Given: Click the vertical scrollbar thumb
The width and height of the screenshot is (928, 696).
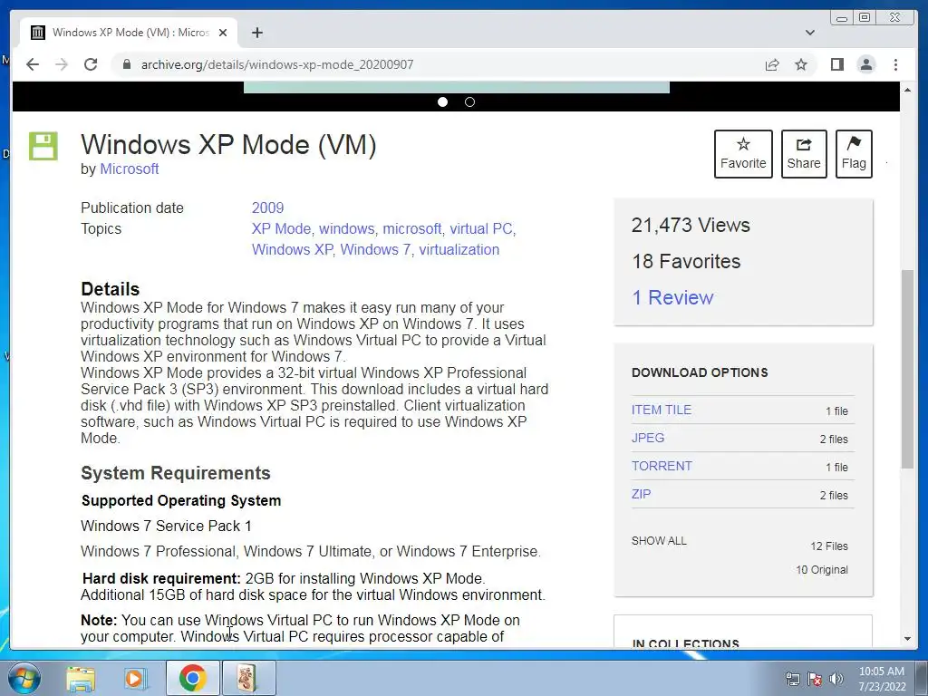Looking at the screenshot, I should (x=907, y=369).
